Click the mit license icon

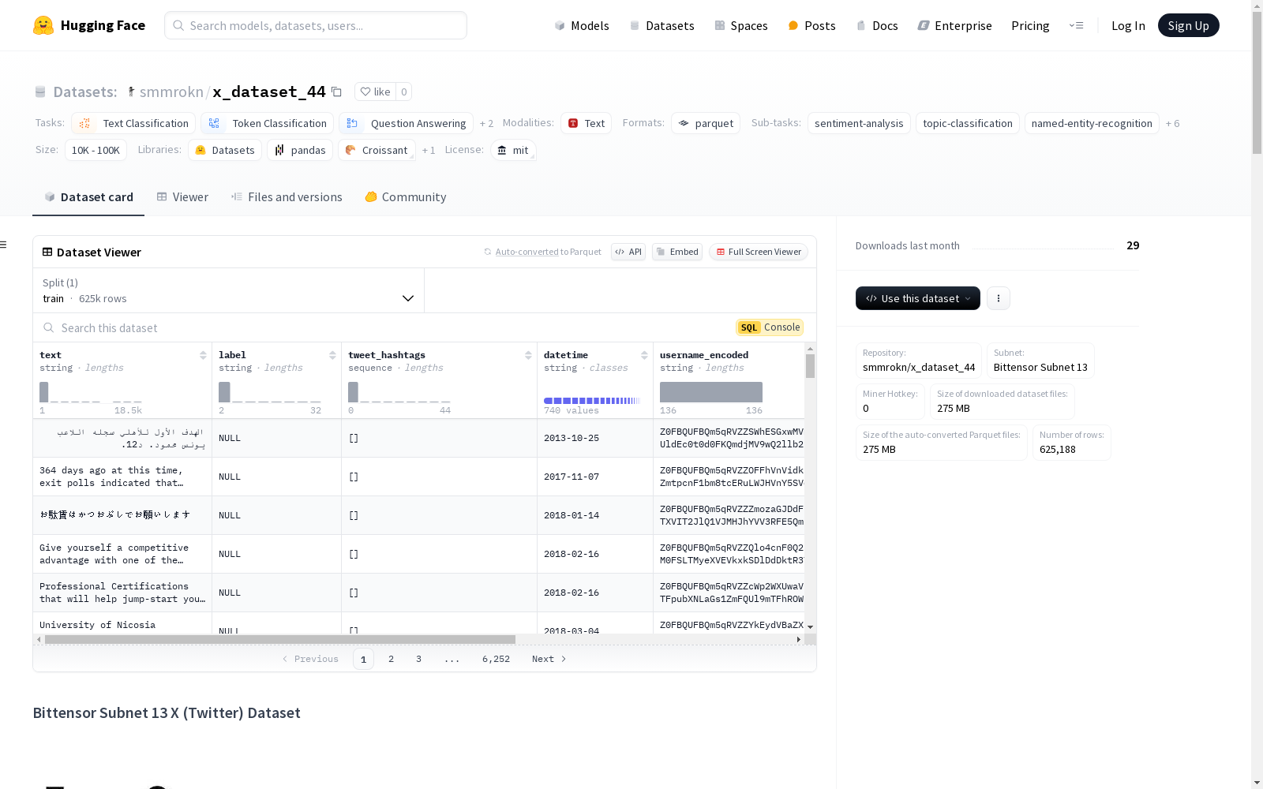tap(502, 150)
